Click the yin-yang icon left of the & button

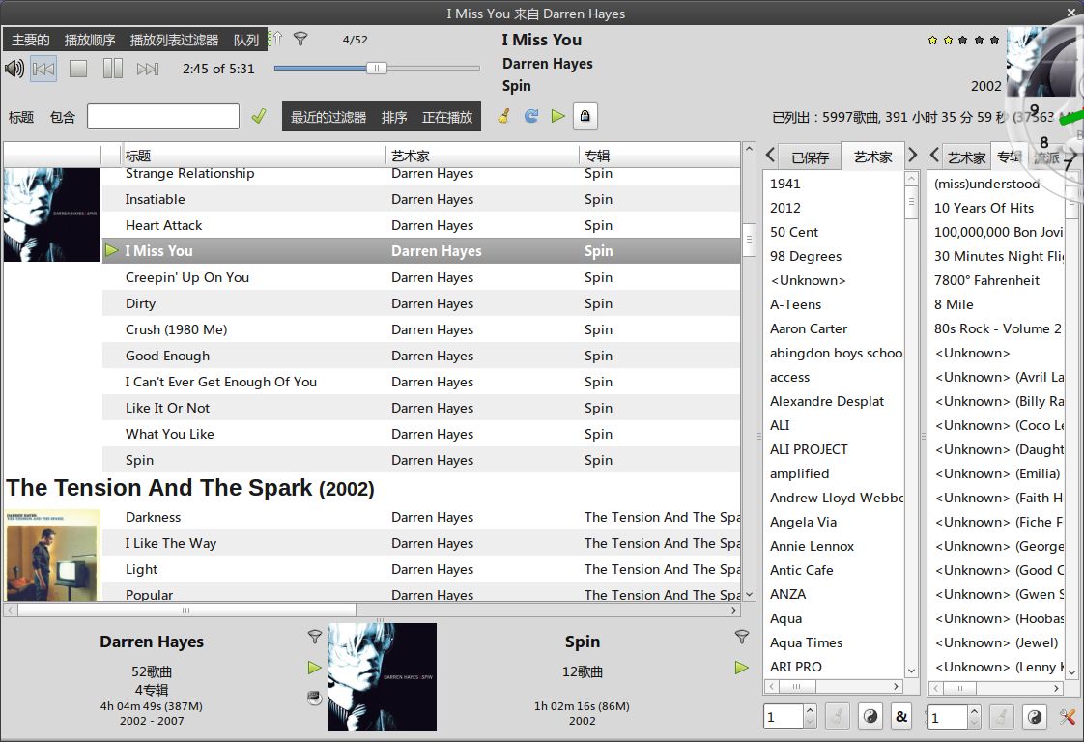point(870,717)
